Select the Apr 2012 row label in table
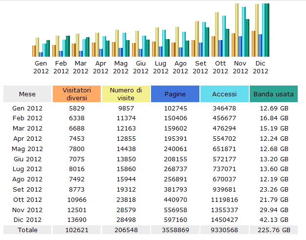Screen dimensions: 306x240 [27, 139]
